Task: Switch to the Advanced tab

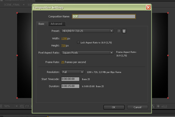Action: coord(56,24)
